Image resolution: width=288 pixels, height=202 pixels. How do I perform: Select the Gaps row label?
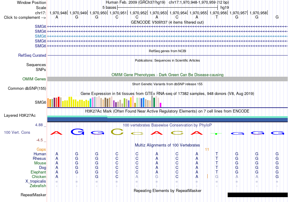coord(41,150)
